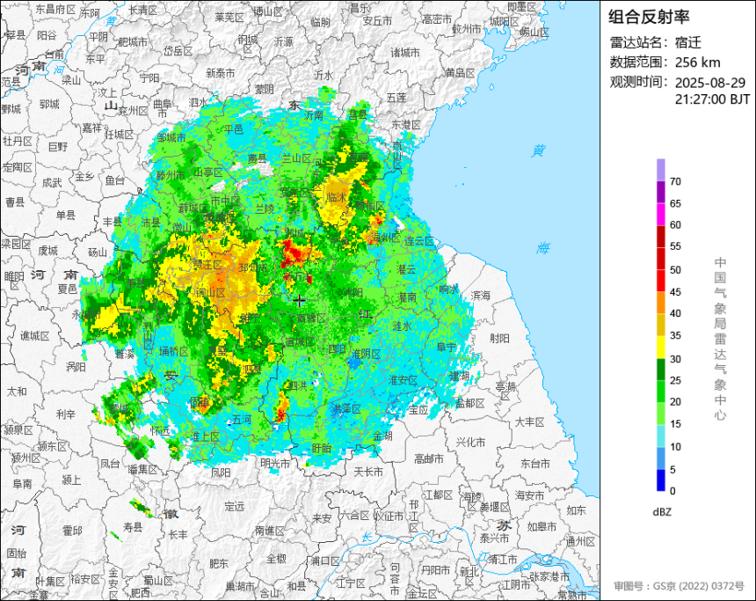756x601 pixels.
Task: Click the 滨海 map label
Action: [480, 295]
